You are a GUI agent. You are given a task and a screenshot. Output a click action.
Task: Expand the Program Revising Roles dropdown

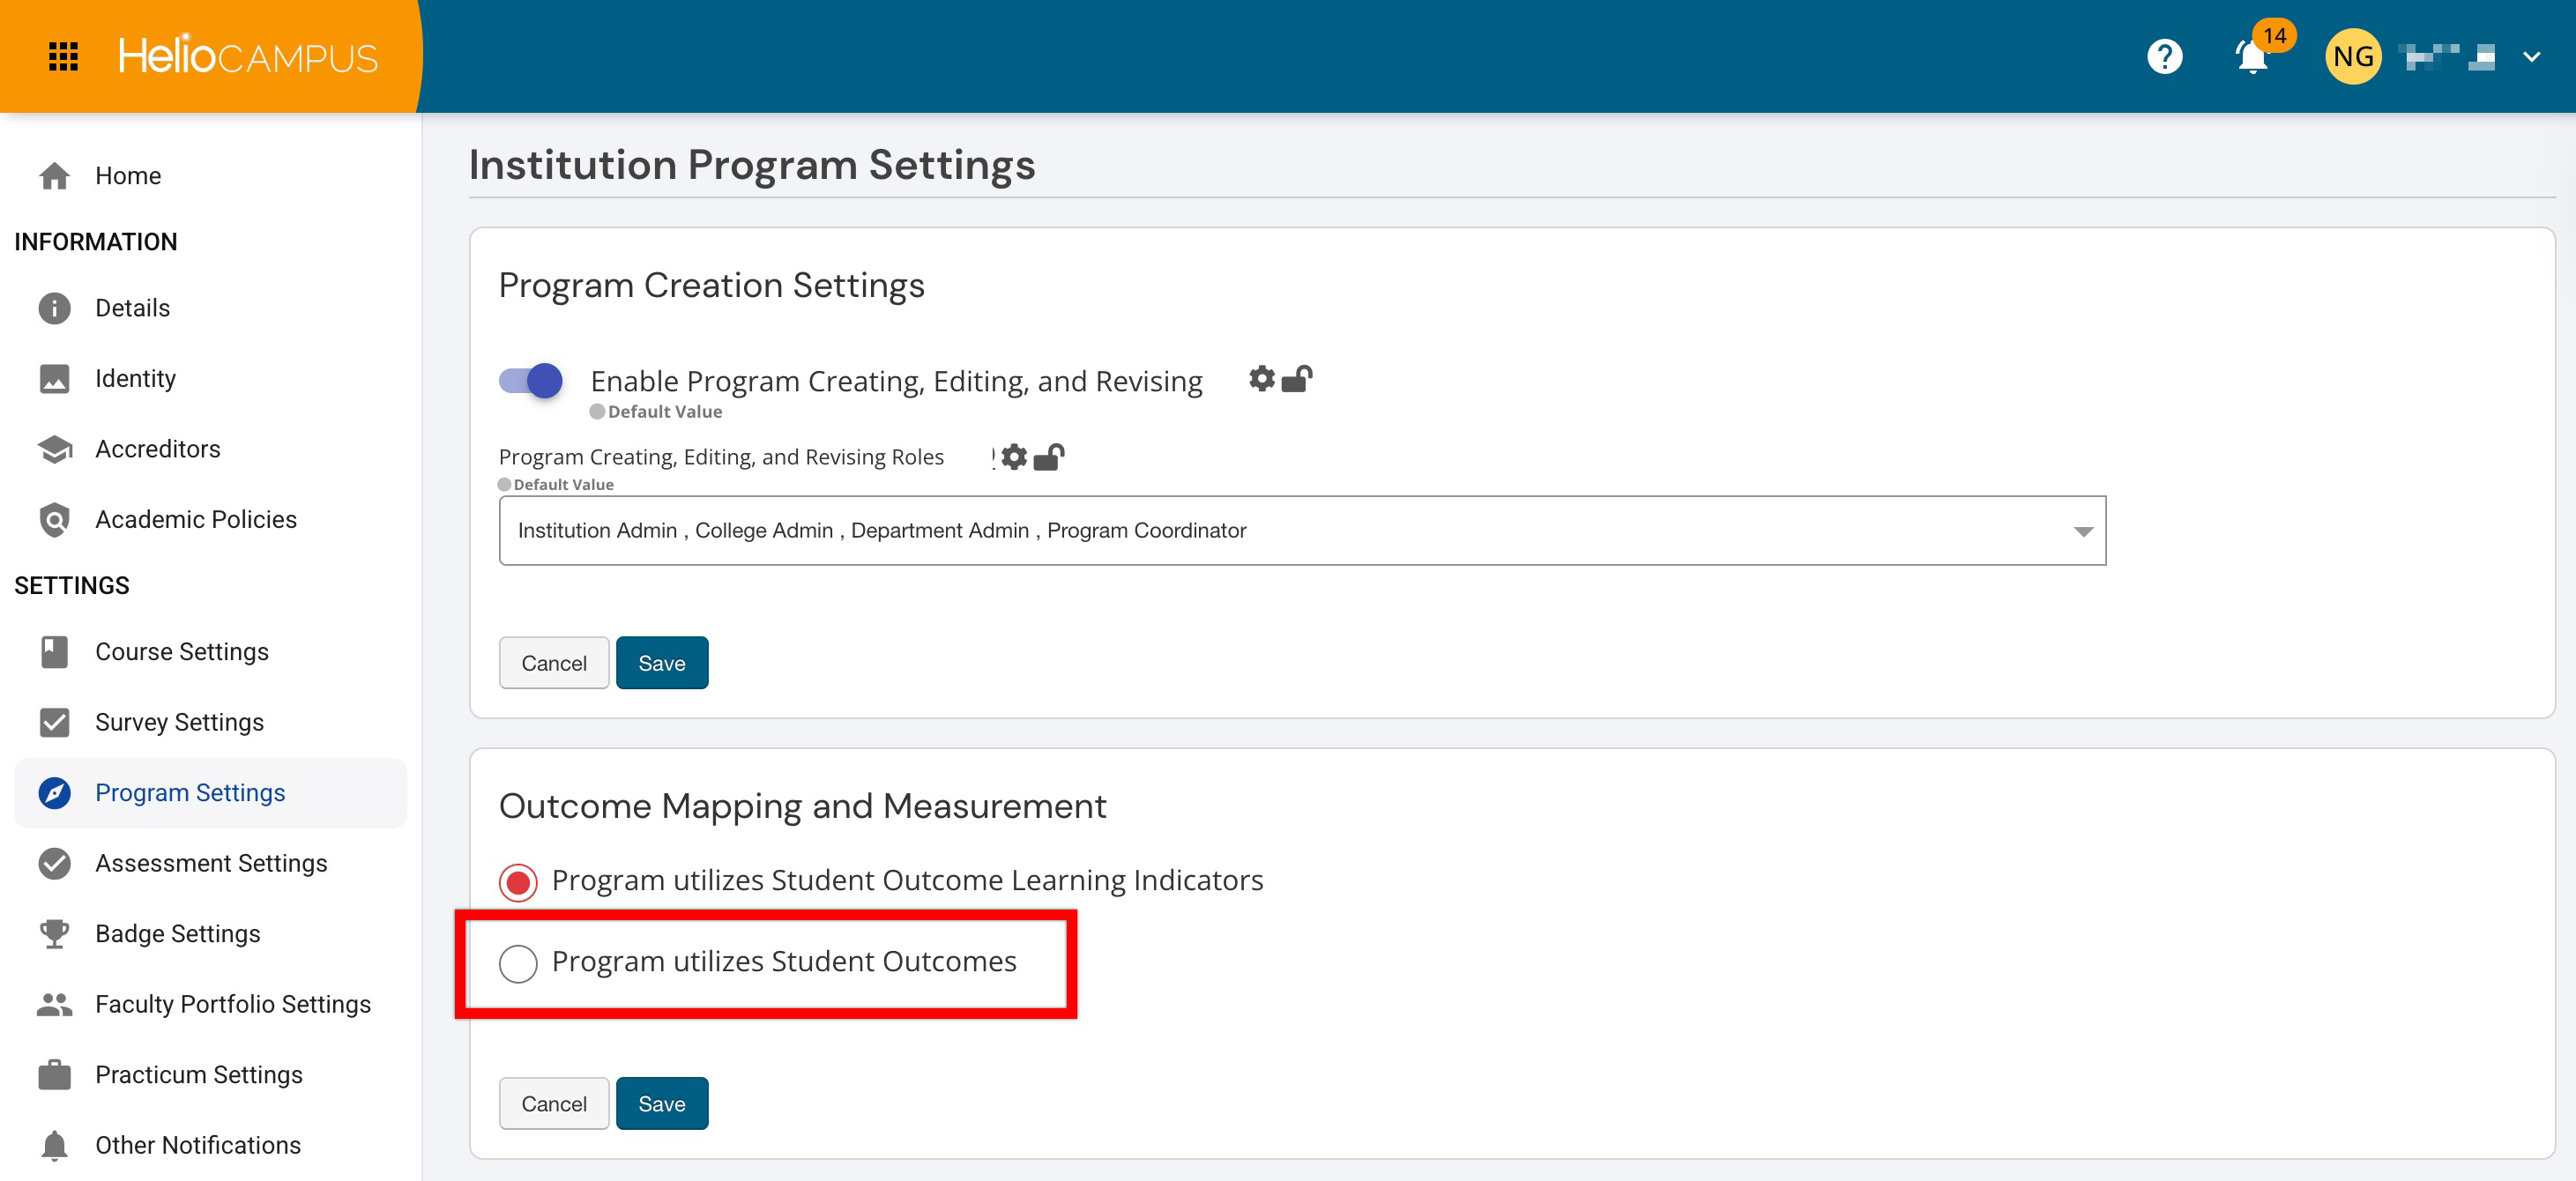pos(2083,531)
